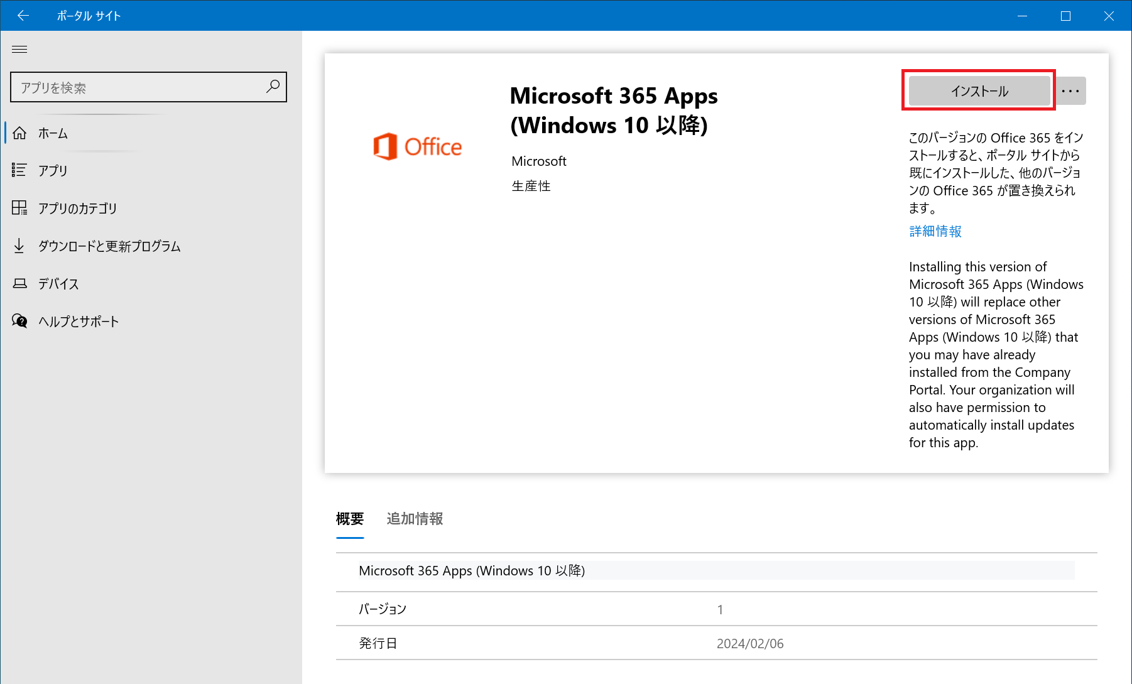
Task: Click the バージョン row label
Action: click(x=383, y=609)
